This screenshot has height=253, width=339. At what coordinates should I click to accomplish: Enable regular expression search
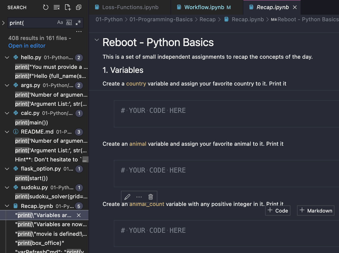(78, 23)
